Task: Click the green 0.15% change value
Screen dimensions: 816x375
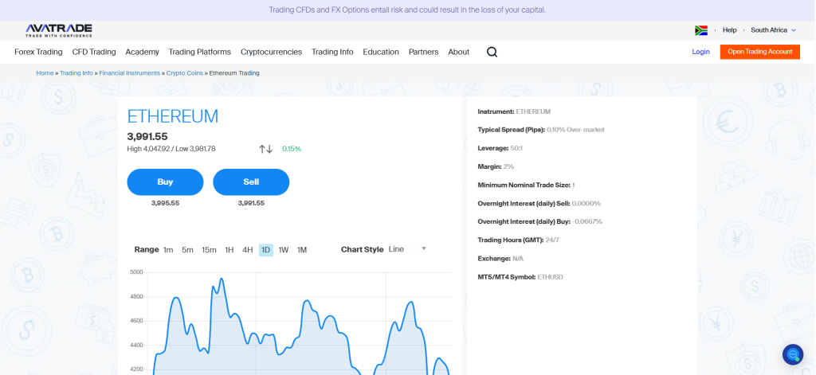Action: 292,149
